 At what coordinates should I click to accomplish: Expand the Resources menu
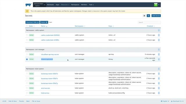(65, 5)
